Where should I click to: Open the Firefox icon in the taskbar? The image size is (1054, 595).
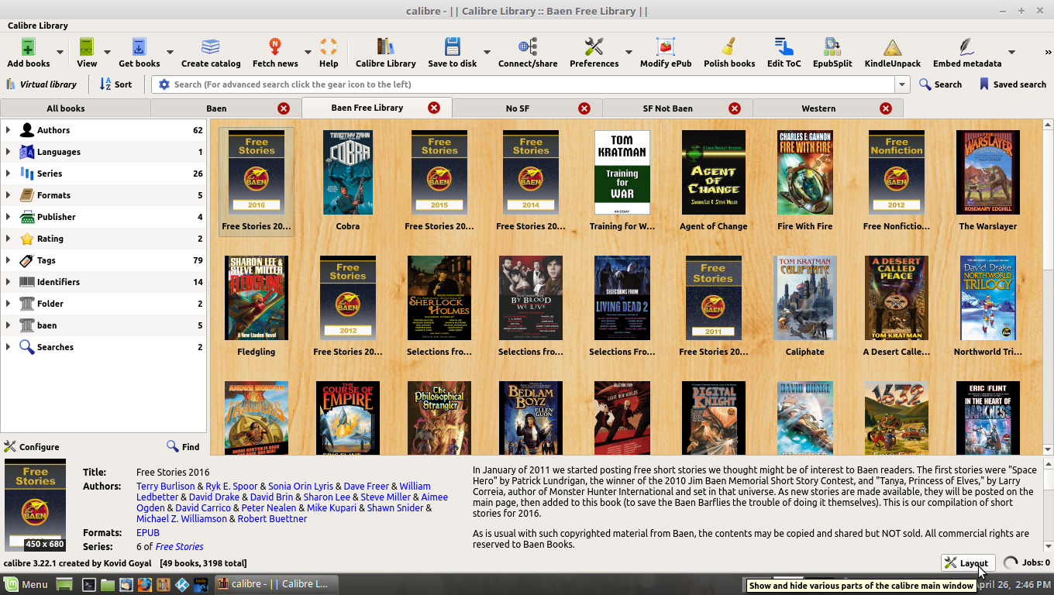click(144, 584)
